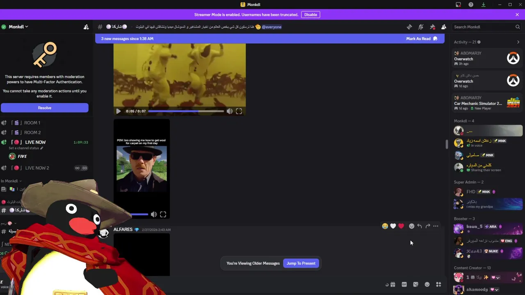Image resolution: width=525 pixels, height=295 pixels.
Task: Open the Help icon in title bar
Action: 471,5
